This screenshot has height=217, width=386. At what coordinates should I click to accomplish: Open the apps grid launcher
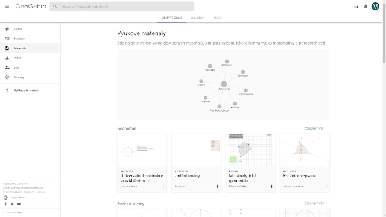point(356,7)
